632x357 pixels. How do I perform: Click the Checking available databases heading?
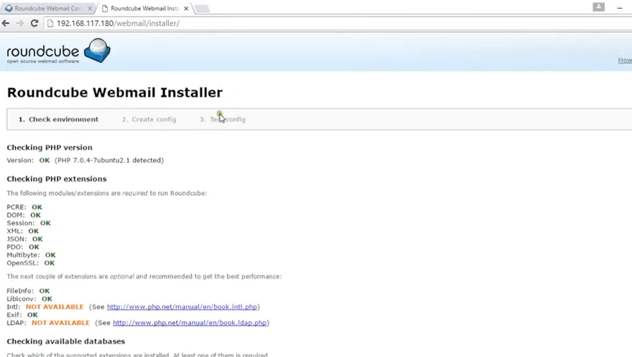[66, 342]
